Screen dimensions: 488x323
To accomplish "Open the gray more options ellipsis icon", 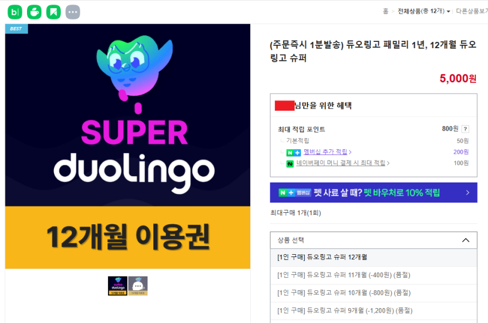I will [73, 12].
